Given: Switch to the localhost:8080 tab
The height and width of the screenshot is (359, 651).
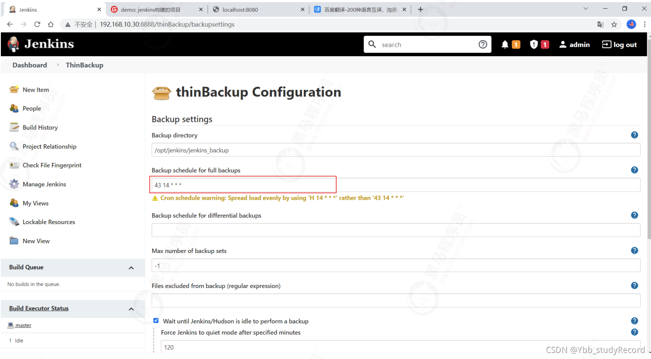Looking at the screenshot, I should click(x=258, y=10).
